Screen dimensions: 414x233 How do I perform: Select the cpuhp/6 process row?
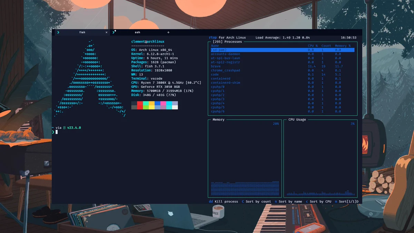283,111
